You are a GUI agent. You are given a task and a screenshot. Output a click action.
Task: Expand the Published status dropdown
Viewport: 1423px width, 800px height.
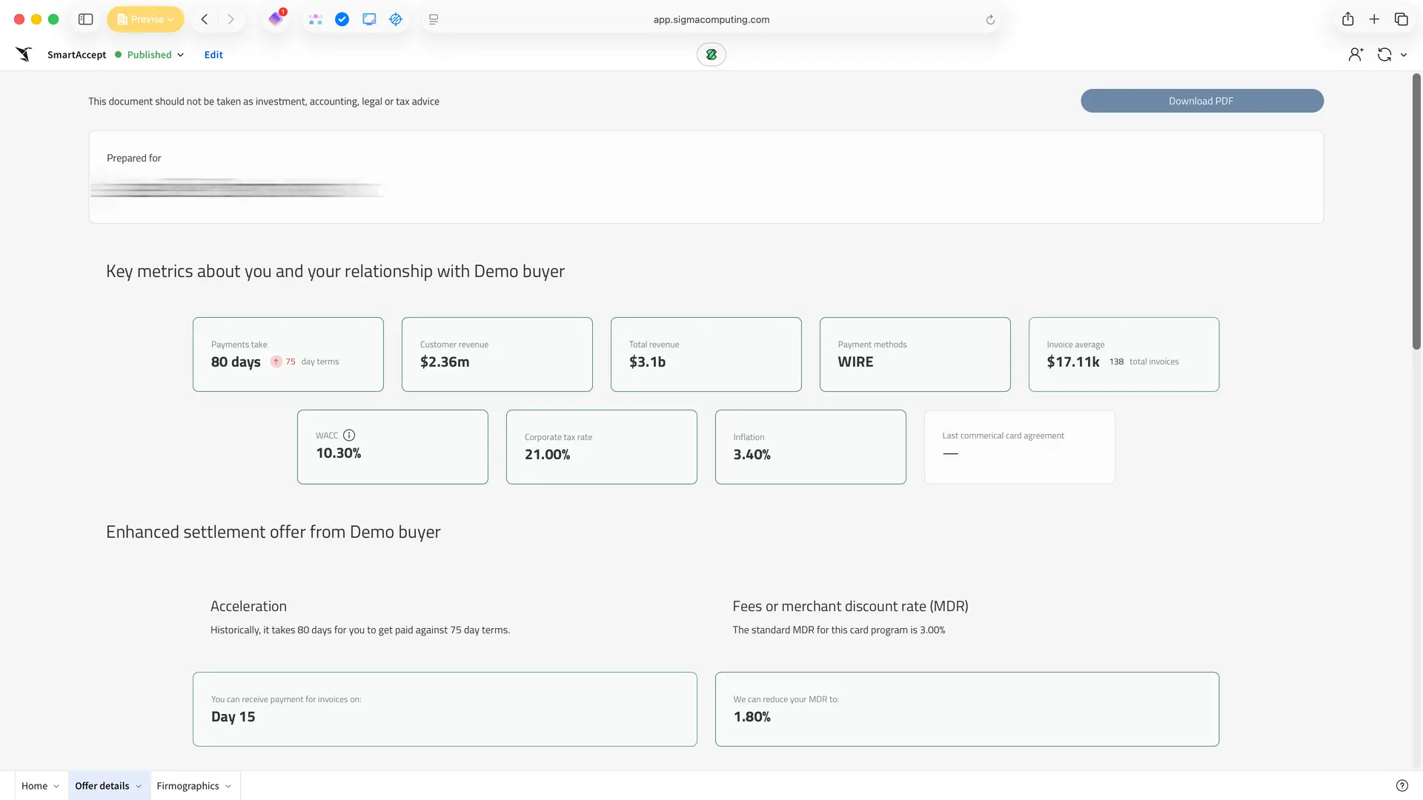click(x=180, y=55)
